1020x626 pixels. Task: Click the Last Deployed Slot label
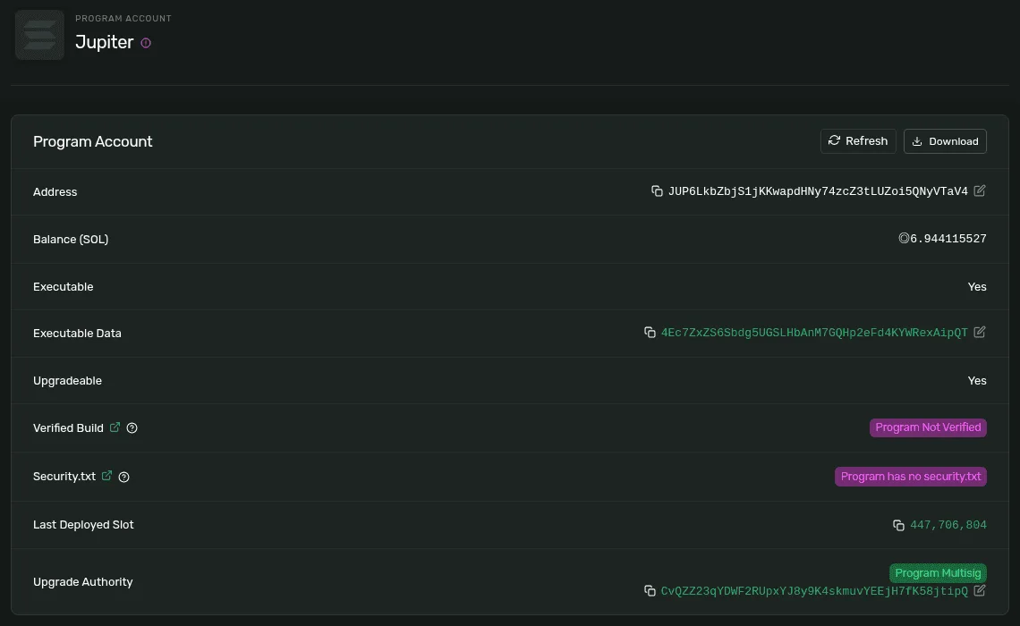tap(83, 525)
